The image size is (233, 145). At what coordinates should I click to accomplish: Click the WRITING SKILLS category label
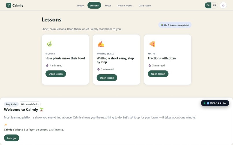[x=105, y=54]
